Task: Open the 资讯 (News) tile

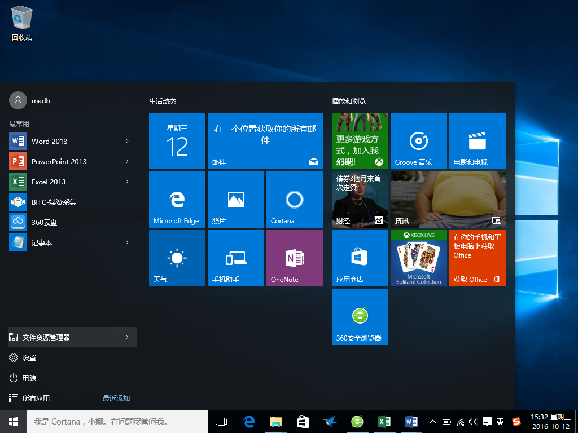Action: (448, 199)
